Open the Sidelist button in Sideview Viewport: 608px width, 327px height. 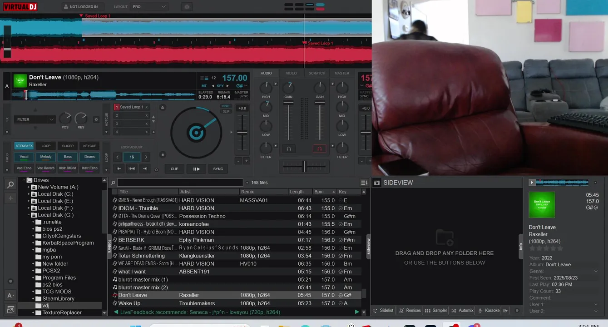point(384,311)
